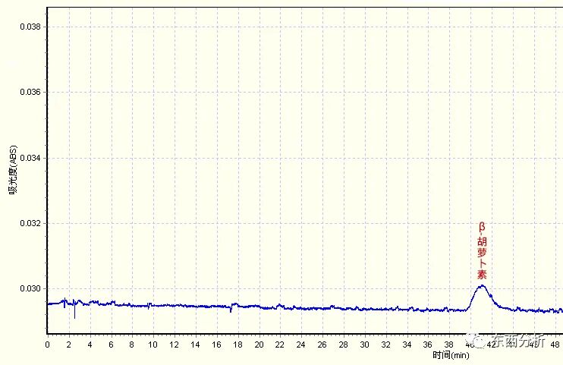
Task: Click the 30 tick on time axis
Action: tap(365, 345)
